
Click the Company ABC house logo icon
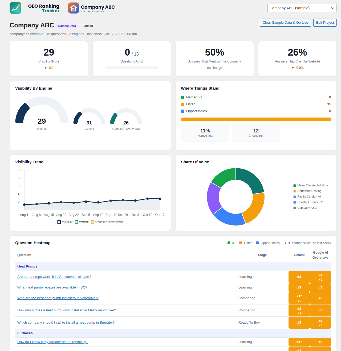click(74, 8)
